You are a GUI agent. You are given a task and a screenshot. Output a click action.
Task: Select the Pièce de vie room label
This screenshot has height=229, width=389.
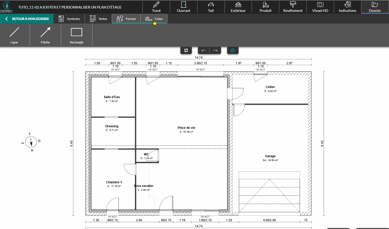click(186, 128)
